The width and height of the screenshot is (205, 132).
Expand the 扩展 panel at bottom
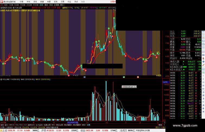pyautogui.click(x=3, y=127)
